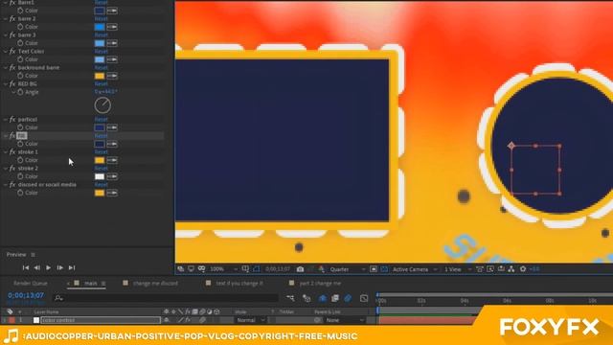Image resolution: width=613 pixels, height=345 pixels.
Task: Toggle mask and shape path visibility
Action: click(256, 269)
